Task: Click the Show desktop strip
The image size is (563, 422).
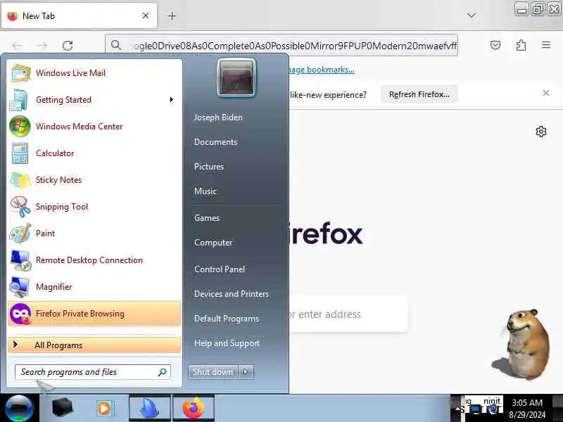Action: point(558,408)
